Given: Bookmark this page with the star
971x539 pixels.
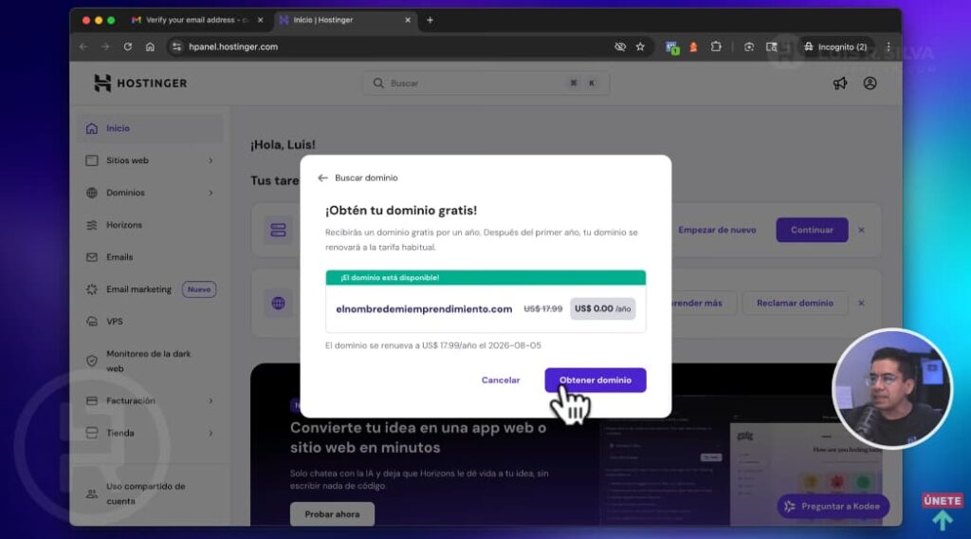Looking at the screenshot, I should pyautogui.click(x=640, y=46).
